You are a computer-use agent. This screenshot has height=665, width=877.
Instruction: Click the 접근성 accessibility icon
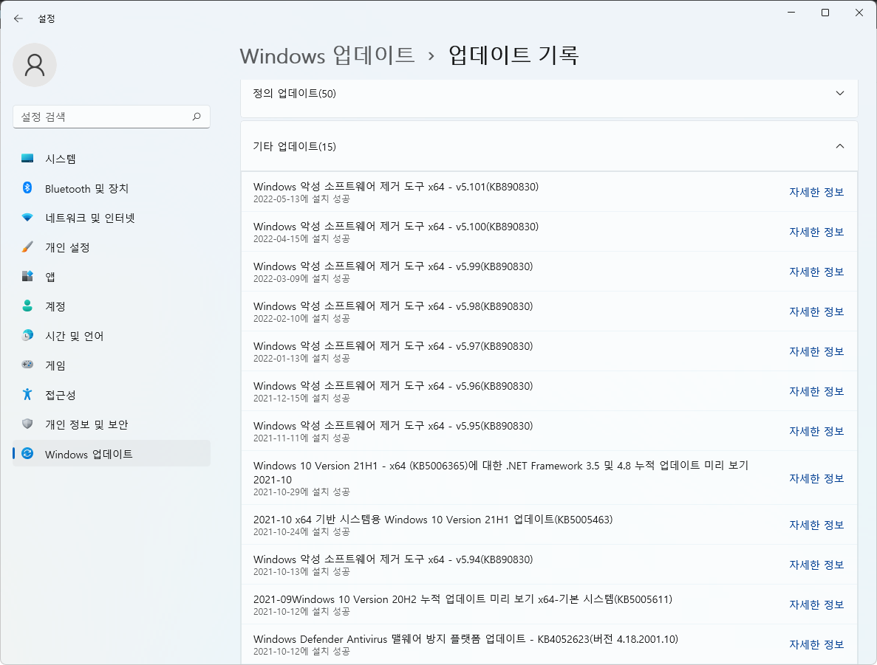(27, 395)
